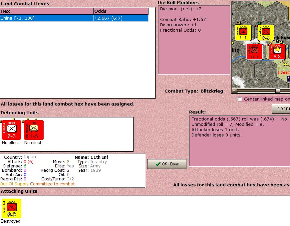This screenshot has height=226, width=290.
Task: Click the 'Committed to combat' status text
Action: click(52, 184)
